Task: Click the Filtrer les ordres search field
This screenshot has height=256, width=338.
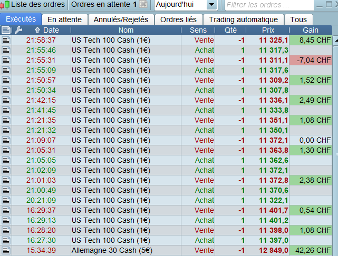Action: 269,5
